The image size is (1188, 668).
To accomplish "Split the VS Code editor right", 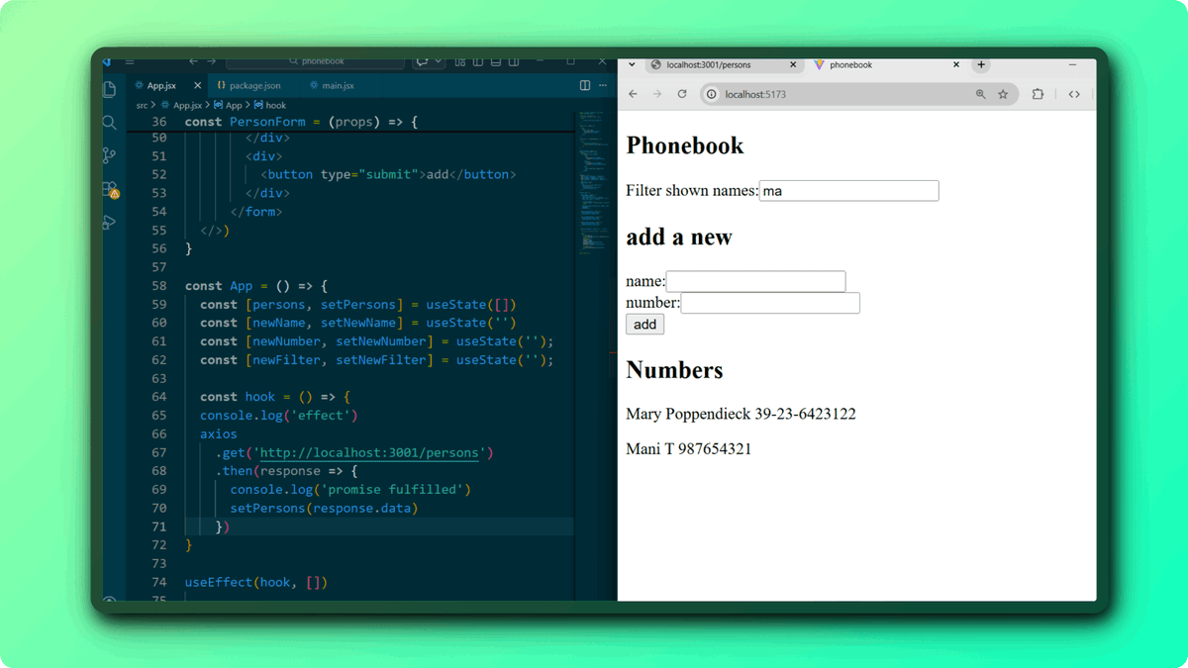I will (x=585, y=85).
